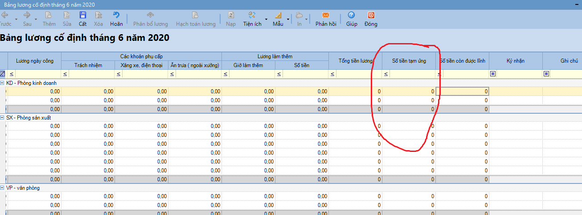Collapse the VP - văn phòng group
This screenshot has height=215, width=582.
tap(2, 188)
